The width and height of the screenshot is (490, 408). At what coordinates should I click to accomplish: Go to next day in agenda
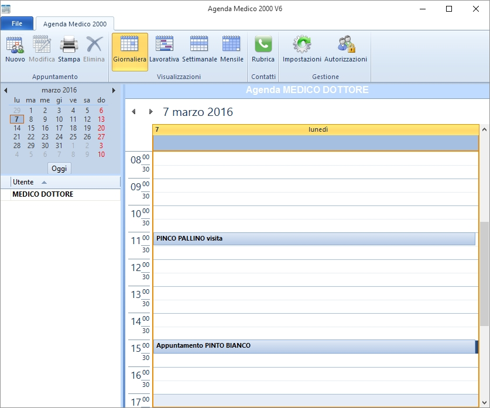[x=151, y=112]
